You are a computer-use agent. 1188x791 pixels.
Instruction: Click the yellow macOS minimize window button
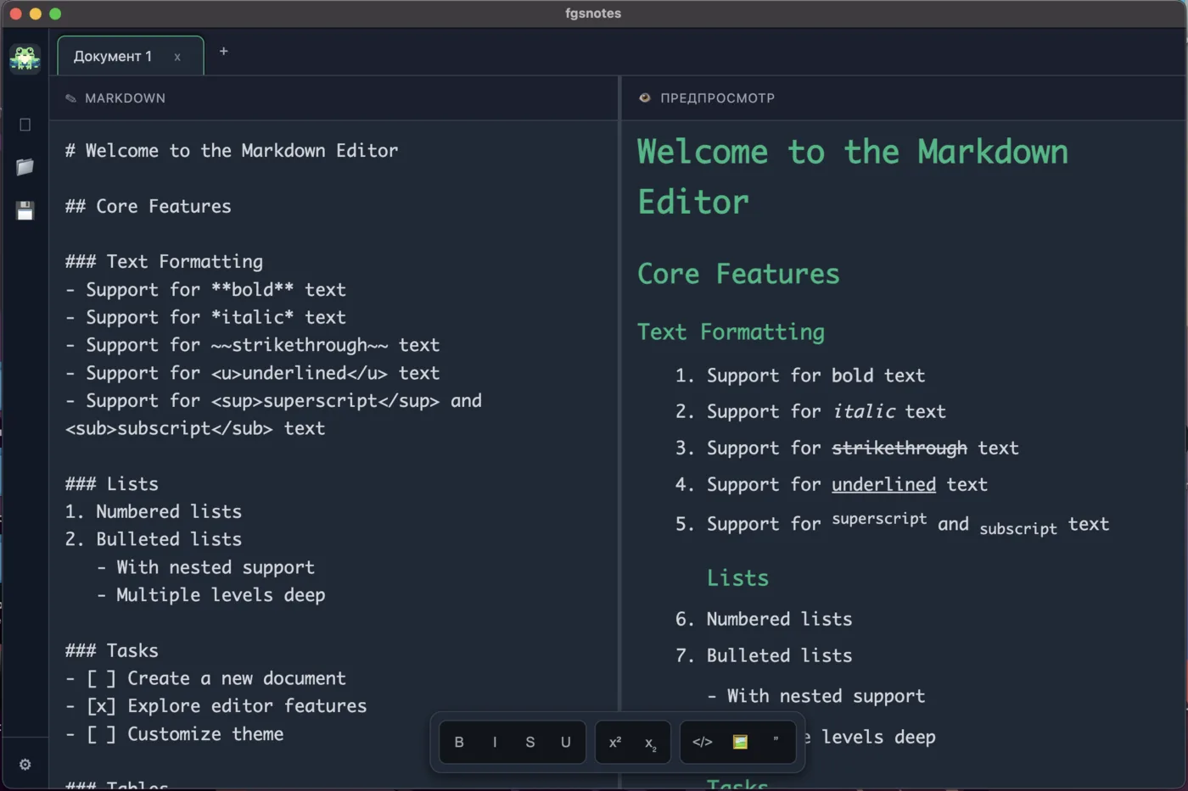pyautogui.click(x=35, y=14)
